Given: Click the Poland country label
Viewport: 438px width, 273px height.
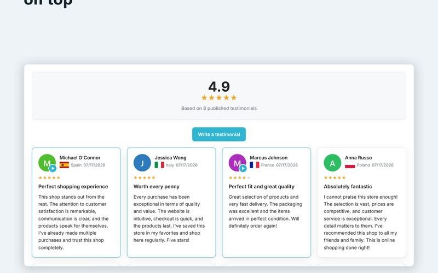Looking at the screenshot, I should coord(363,165).
